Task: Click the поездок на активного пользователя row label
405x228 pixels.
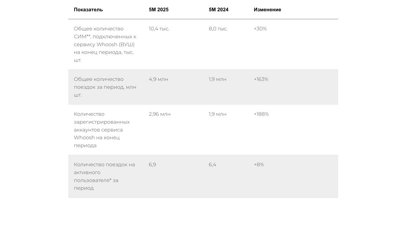Action: pos(104,176)
